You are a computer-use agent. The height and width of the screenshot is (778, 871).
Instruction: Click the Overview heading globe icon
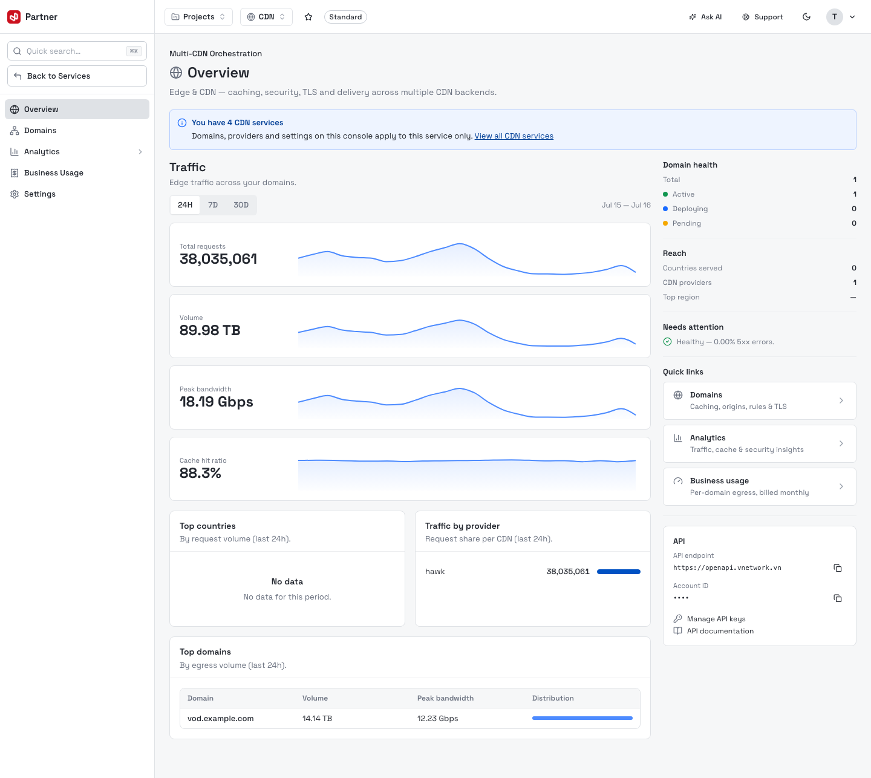(176, 73)
